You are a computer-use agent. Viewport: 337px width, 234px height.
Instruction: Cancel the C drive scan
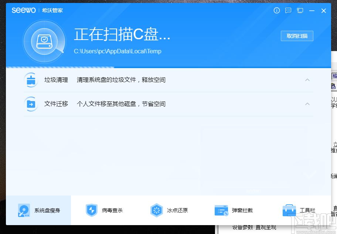(x=297, y=36)
